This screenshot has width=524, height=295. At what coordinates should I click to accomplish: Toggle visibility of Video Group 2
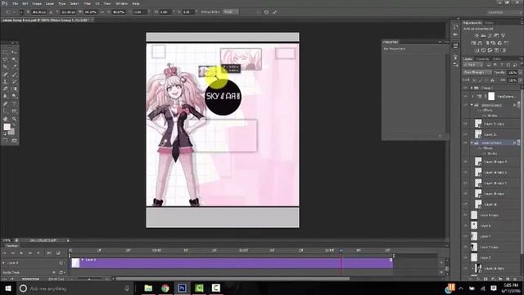(x=466, y=105)
